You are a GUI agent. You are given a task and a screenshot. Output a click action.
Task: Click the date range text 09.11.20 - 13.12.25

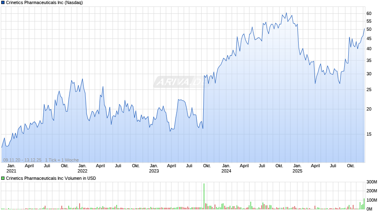pyautogui.click(x=22, y=160)
